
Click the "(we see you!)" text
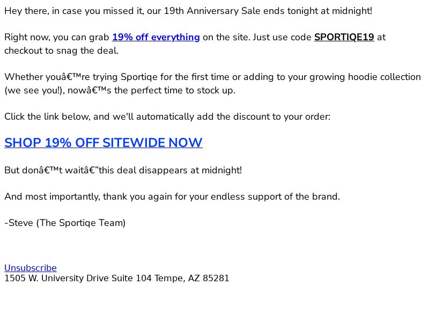34,90
